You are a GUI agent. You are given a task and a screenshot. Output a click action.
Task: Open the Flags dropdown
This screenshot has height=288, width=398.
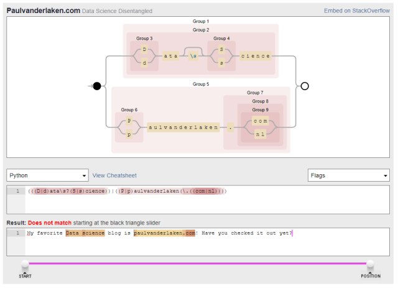tap(348, 175)
